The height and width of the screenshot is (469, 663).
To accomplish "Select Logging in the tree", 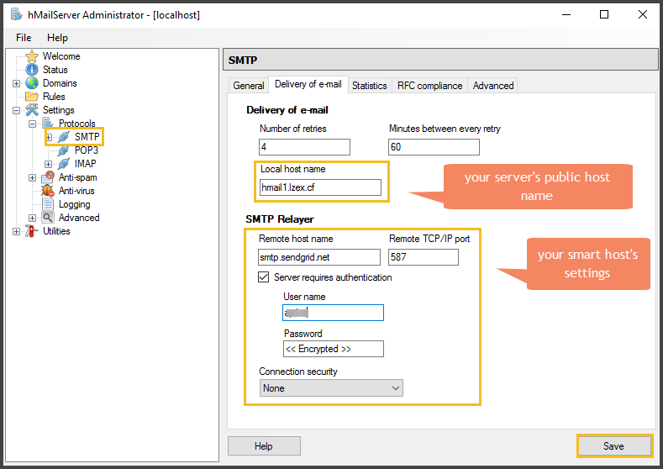I will pyautogui.click(x=75, y=204).
